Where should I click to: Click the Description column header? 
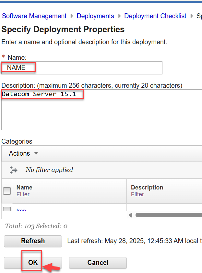click(147, 188)
